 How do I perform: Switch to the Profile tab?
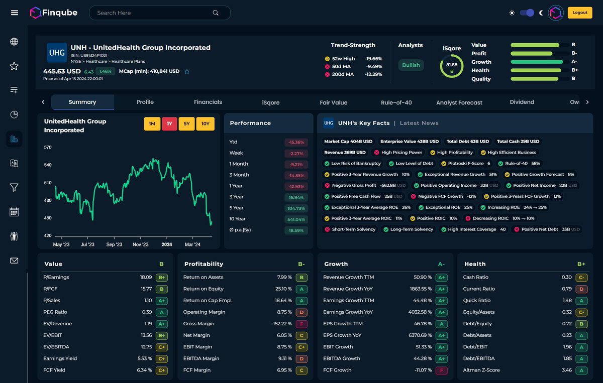click(145, 102)
